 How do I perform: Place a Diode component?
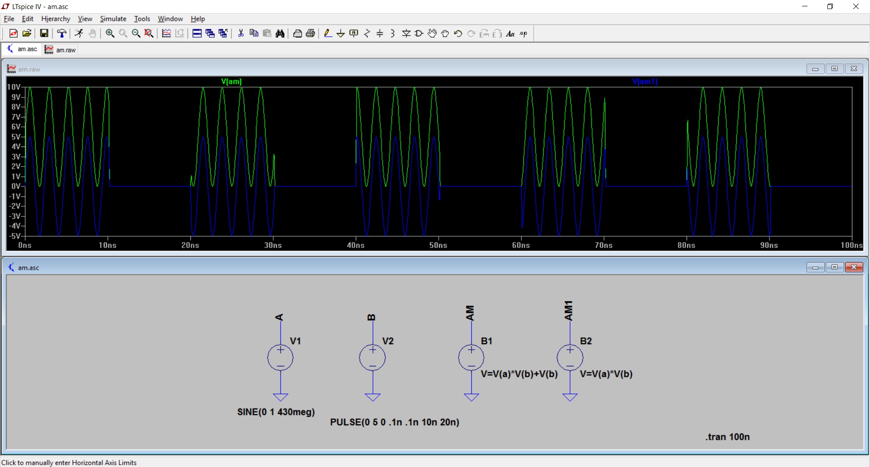[406, 34]
